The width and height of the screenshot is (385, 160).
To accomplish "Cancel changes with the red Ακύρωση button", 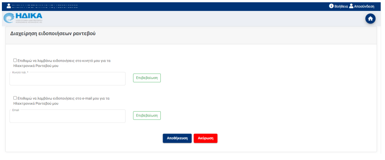I will (205, 138).
